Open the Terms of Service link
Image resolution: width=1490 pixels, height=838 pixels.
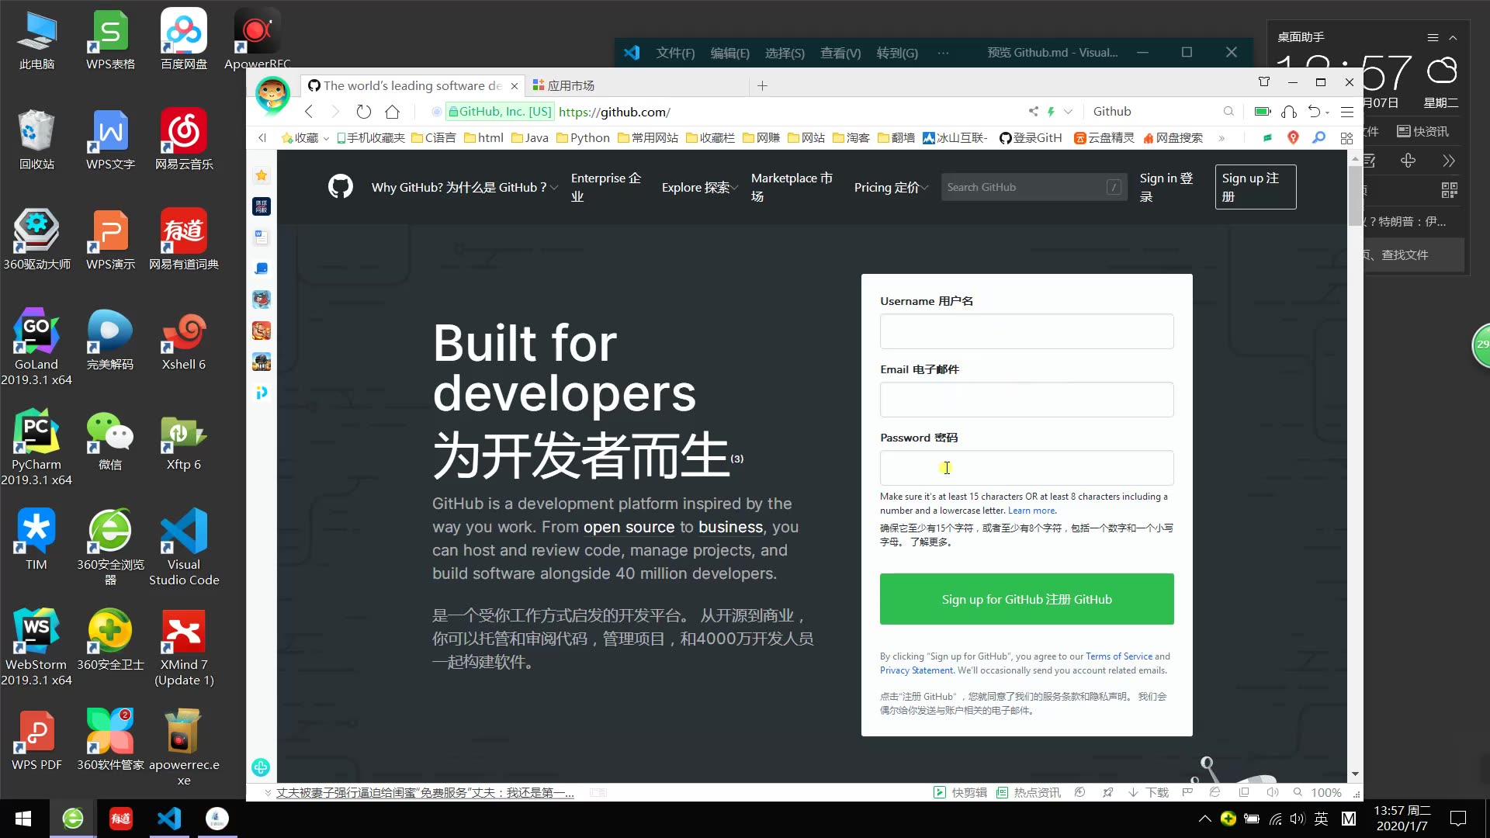(1118, 656)
